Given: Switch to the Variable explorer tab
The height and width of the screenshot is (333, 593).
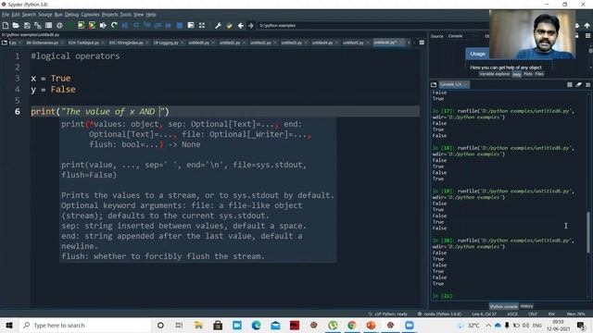Looking at the screenshot, I should pos(495,74).
